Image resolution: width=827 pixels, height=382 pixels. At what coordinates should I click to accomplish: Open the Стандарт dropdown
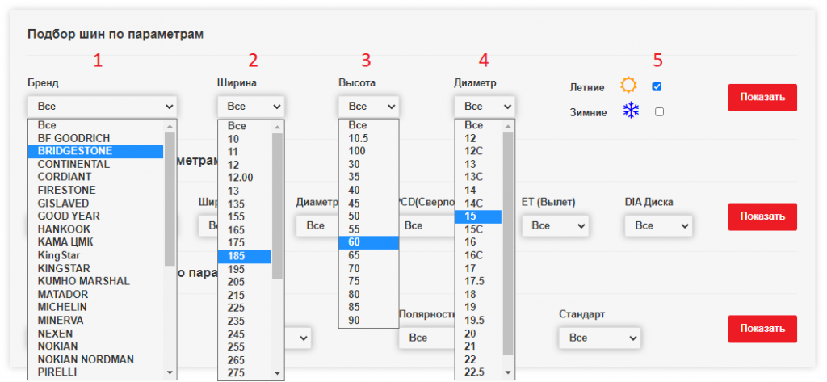point(599,338)
